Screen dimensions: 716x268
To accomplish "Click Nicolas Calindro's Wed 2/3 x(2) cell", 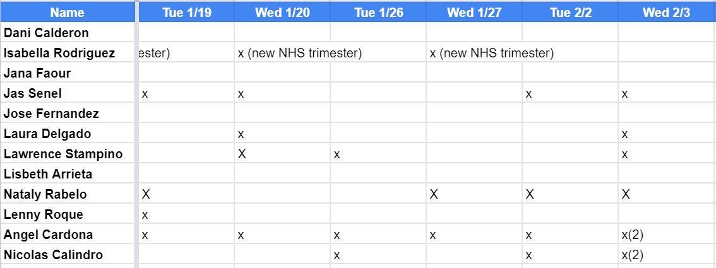I will pyautogui.click(x=666, y=255).
